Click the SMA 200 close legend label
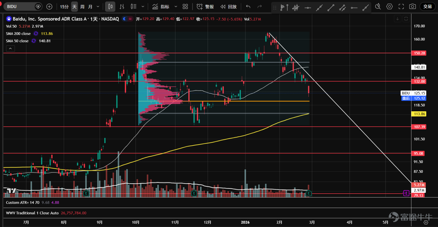Viewport: 438px width, 227px height. [18, 34]
